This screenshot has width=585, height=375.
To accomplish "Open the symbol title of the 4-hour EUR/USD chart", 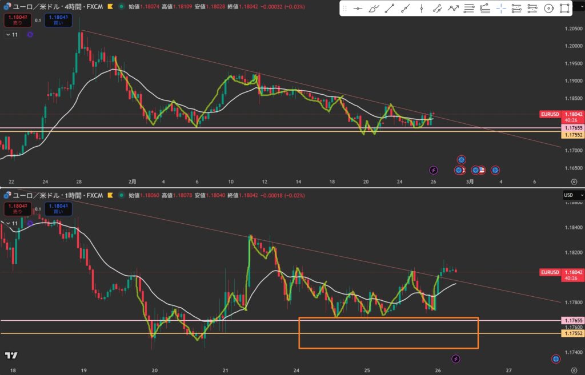I will pyautogui.click(x=57, y=7).
